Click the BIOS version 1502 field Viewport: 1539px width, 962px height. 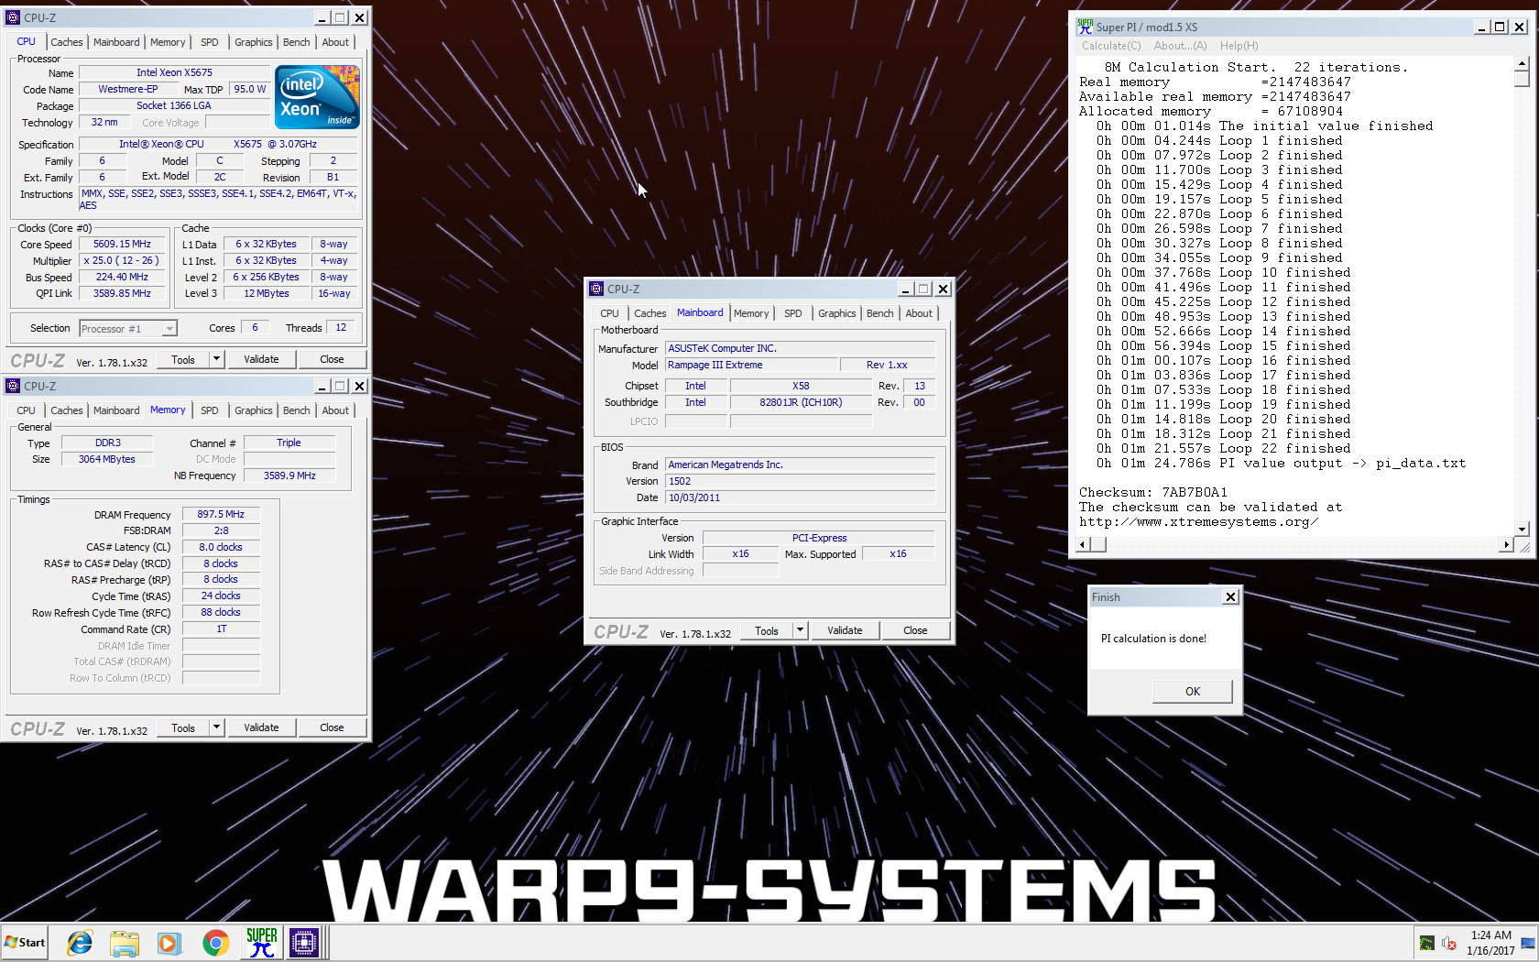pos(801,481)
